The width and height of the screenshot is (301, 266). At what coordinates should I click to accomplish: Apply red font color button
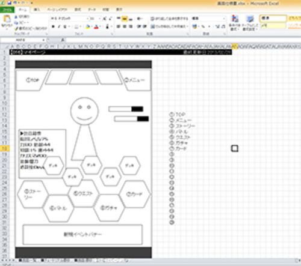point(96,26)
